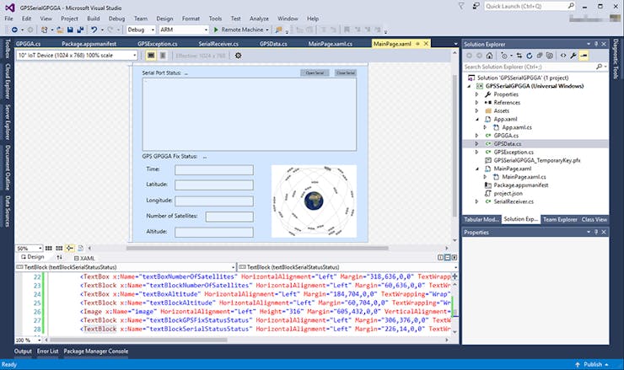Switch designer to landscape orientation

pyautogui.click(x=151, y=56)
